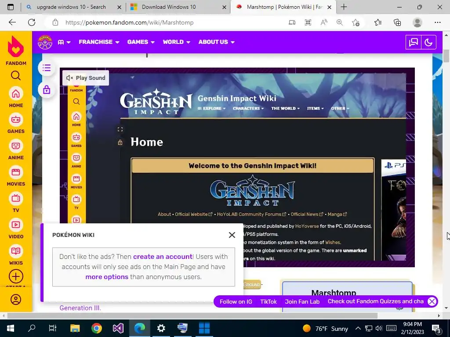Open the table of contents list icon
This screenshot has height=337, width=450.
click(x=47, y=68)
